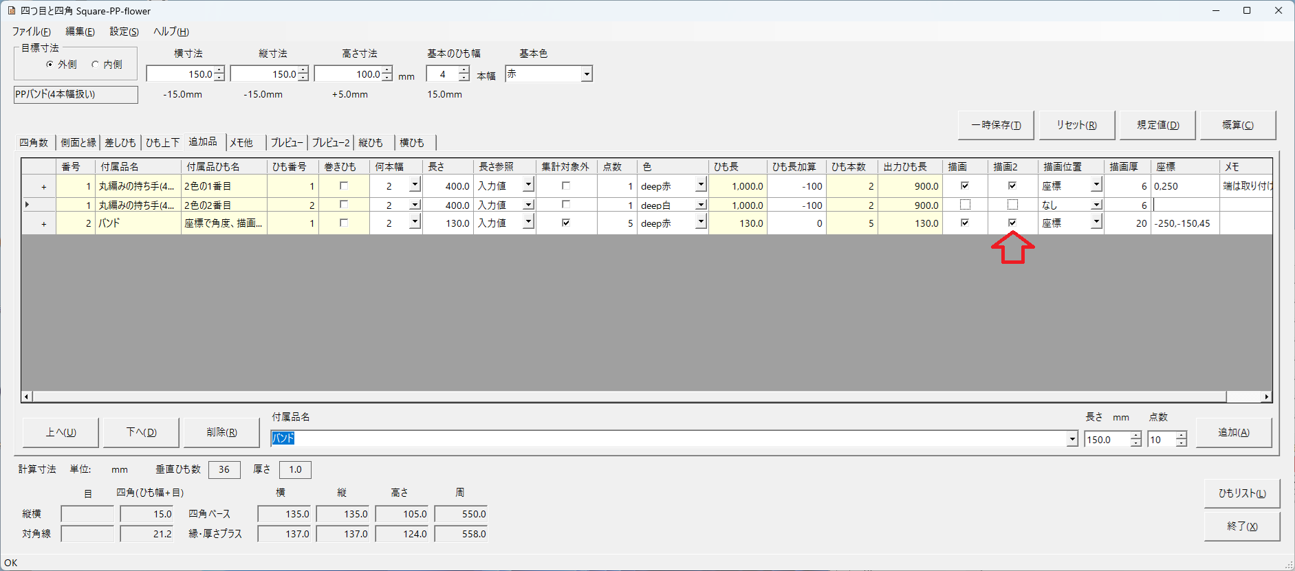Expand the 付属品名 combo box dropdown
The image size is (1295, 571).
pyautogui.click(x=1071, y=440)
